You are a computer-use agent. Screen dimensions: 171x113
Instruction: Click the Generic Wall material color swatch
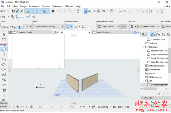tap(140, 26)
